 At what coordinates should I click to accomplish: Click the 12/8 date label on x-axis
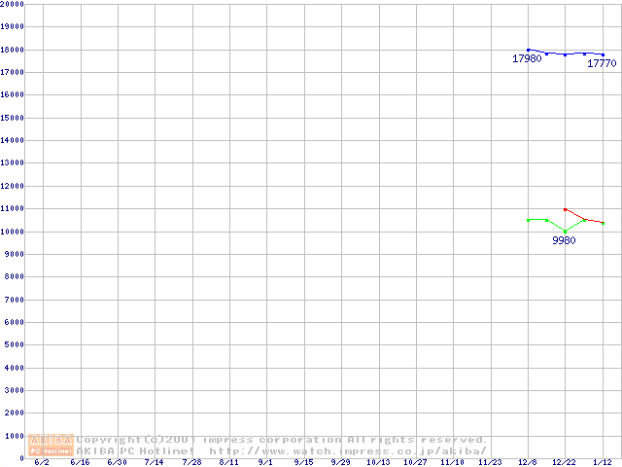click(528, 462)
